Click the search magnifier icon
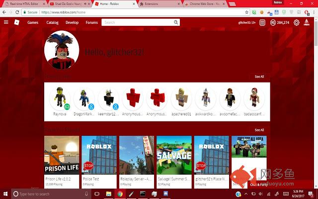Image resolution: width=318 pixels, height=199 pixels. pos(176,22)
